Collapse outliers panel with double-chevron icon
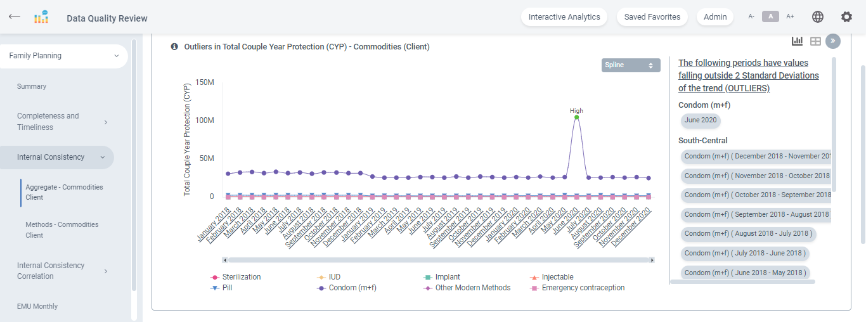Viewport: 866px width, 322px height. click(x=833, y=41)
